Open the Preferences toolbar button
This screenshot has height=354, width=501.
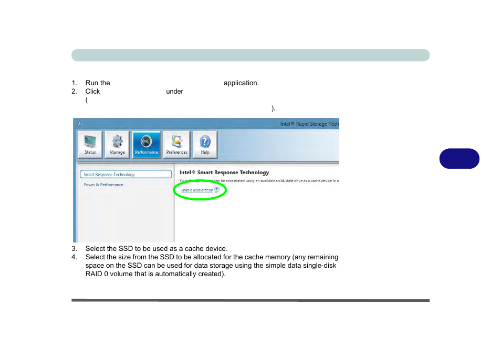click(x=176, y=145)
